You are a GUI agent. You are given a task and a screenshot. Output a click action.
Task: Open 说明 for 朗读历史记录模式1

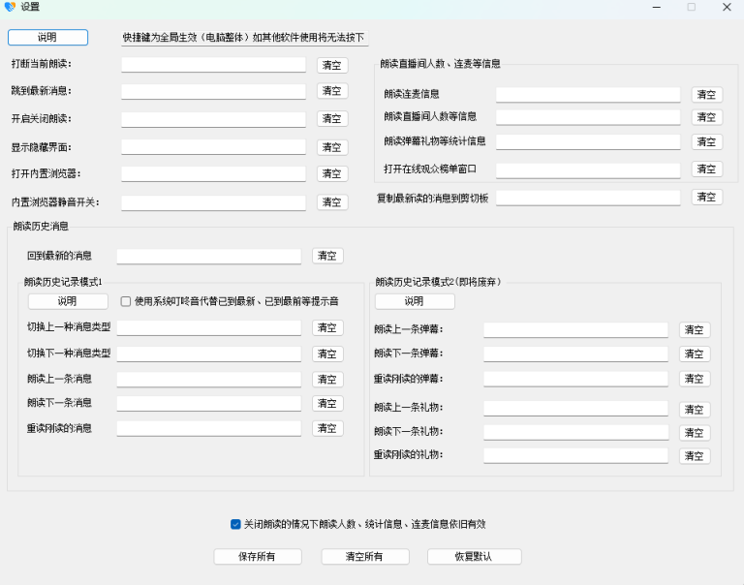tap(68, 301)
